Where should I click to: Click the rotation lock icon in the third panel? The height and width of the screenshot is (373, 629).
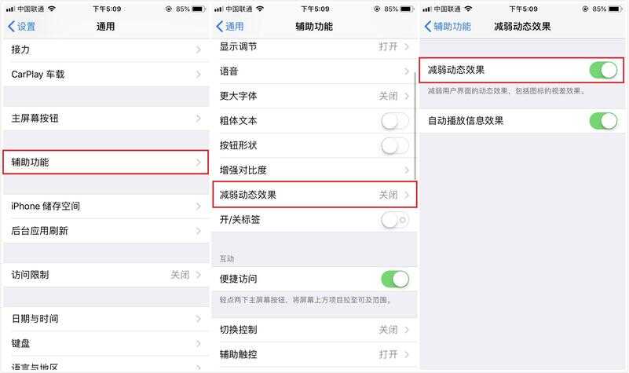click(x=585, y=9)
